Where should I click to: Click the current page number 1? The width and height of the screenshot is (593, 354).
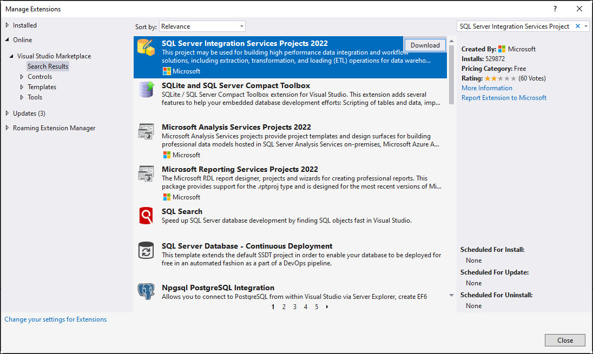[x=273, y=307]
